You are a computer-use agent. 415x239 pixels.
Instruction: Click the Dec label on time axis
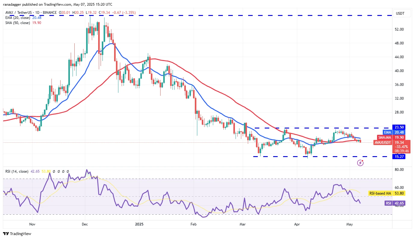[84, 224]
